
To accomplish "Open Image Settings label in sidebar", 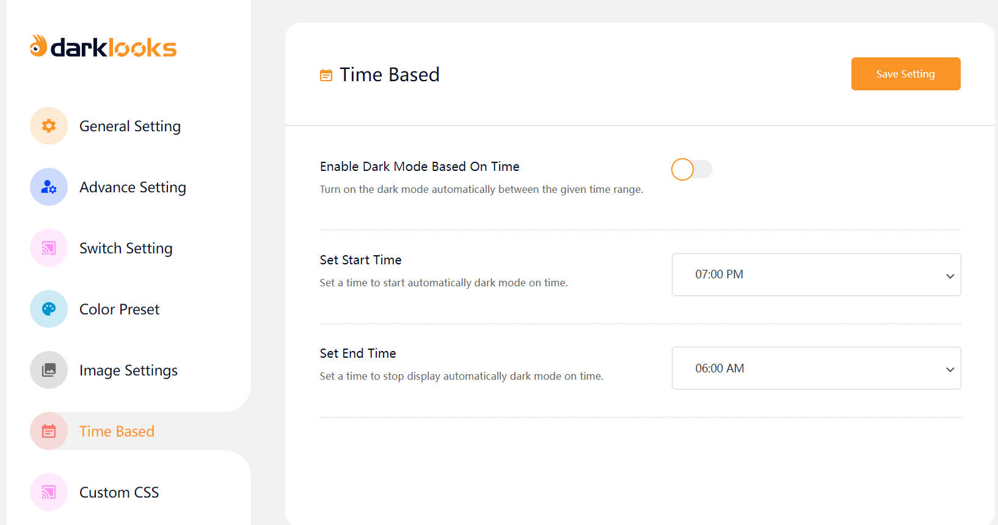I will (128, 371).
